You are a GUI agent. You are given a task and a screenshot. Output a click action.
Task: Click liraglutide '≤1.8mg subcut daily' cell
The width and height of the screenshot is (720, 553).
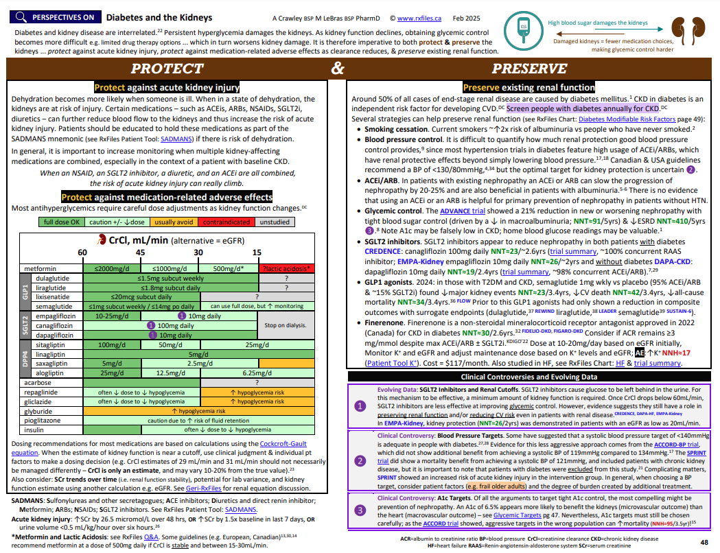coord(170,287)
